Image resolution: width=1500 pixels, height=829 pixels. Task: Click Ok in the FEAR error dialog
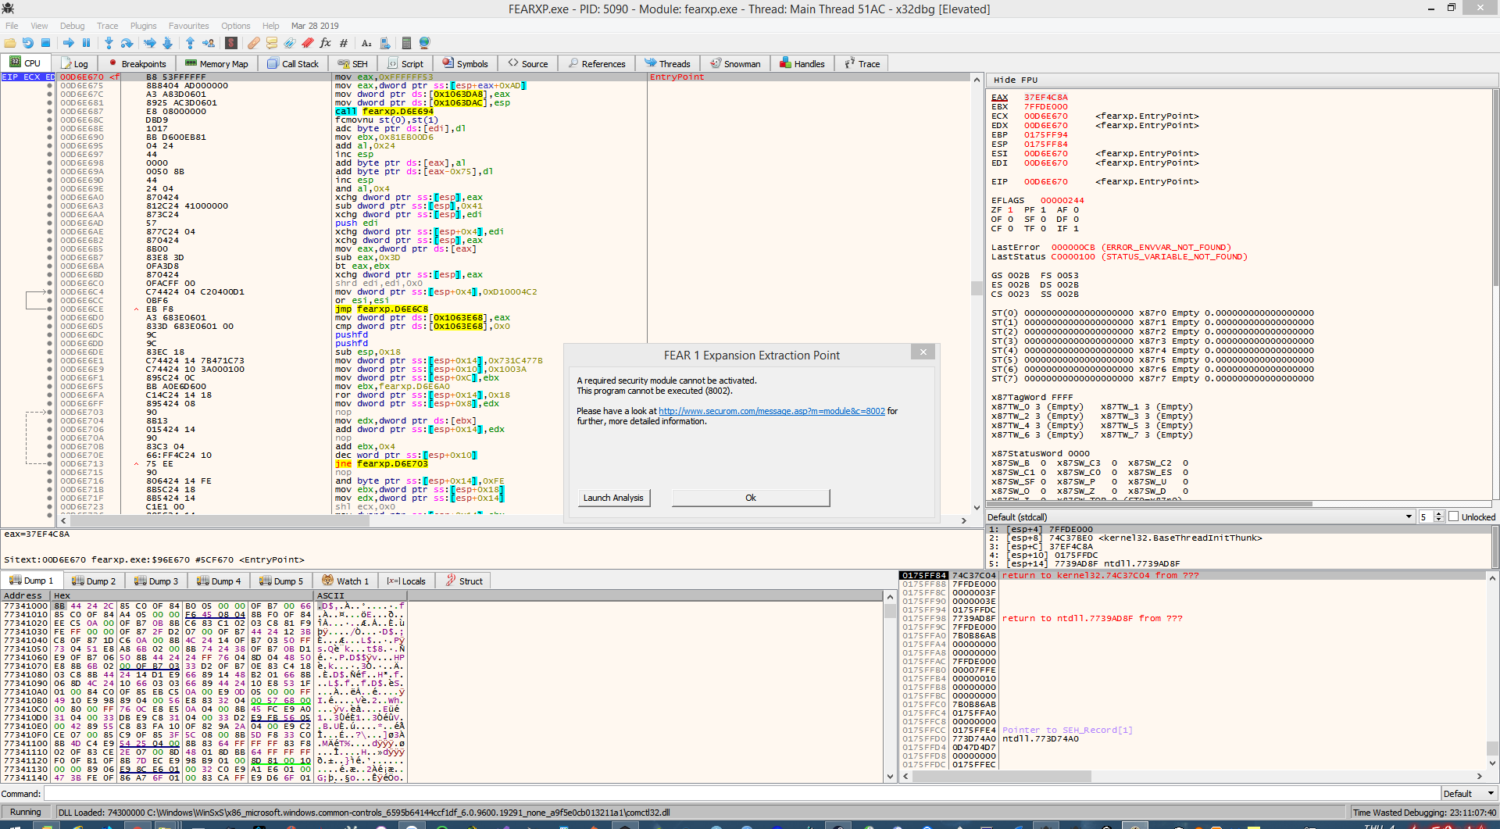click(x=751, y=498)
